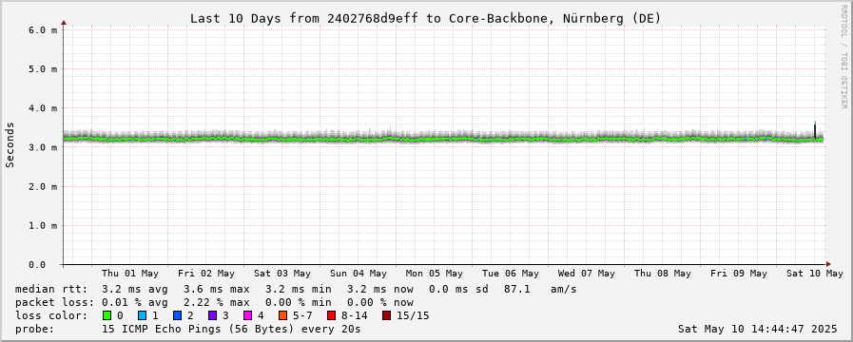Click the 'Sat 03 May' date label

282,274
